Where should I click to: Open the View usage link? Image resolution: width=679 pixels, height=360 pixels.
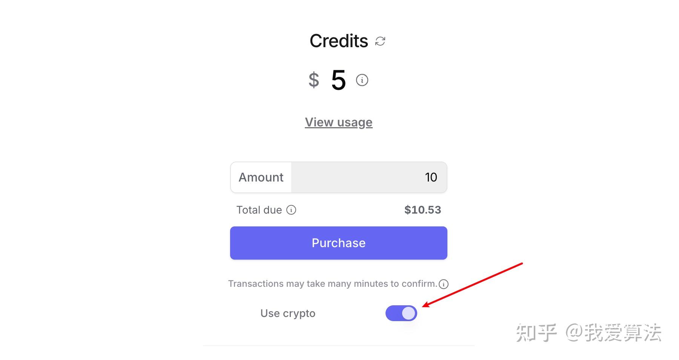point(339,122)
